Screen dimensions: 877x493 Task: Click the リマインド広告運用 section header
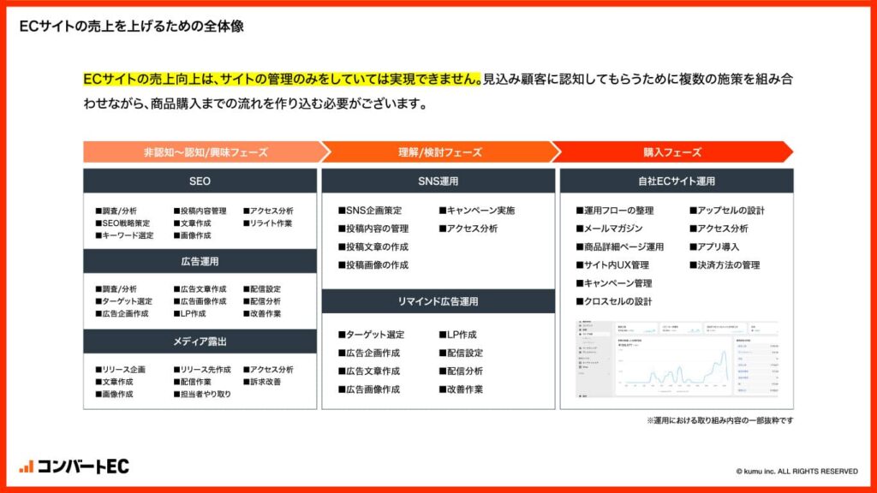(438, 301)
